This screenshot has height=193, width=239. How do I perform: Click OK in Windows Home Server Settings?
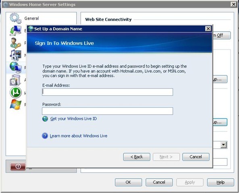pyautogui.click(x=128, y=182)
